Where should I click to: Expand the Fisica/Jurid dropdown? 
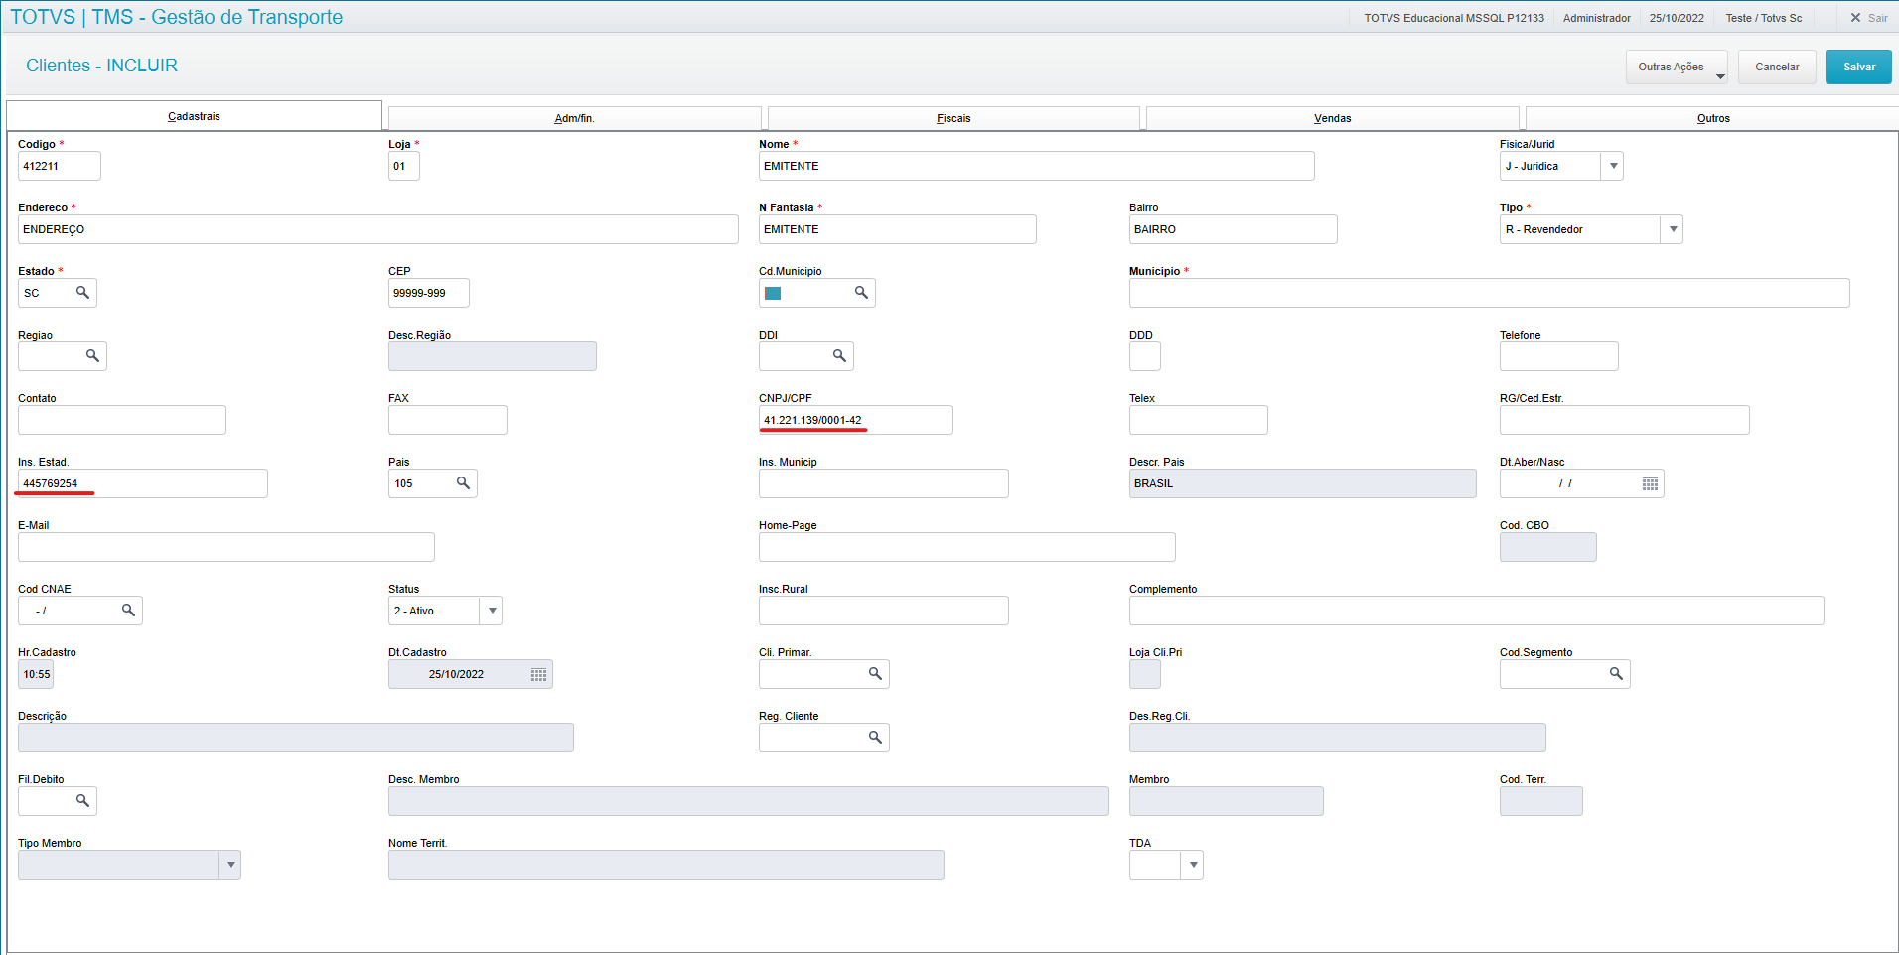[1613, 166]
